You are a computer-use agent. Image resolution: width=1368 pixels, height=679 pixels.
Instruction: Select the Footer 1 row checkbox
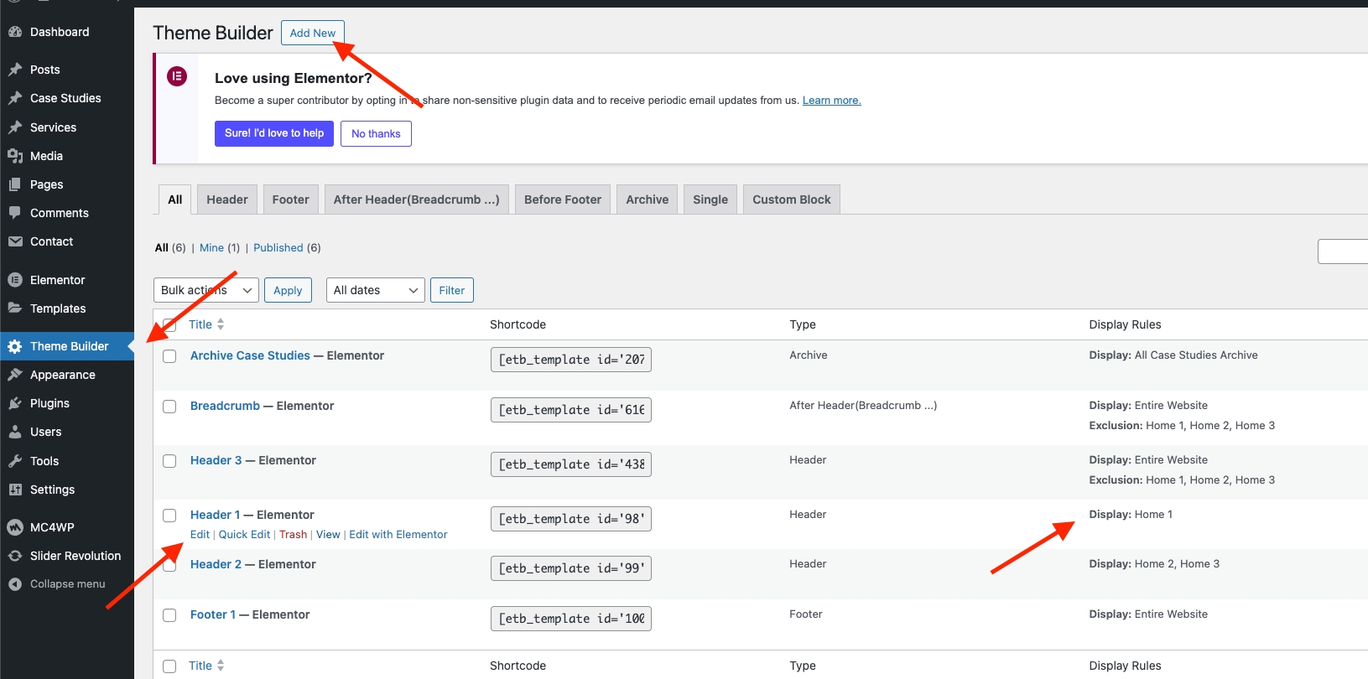coord(169,615)
